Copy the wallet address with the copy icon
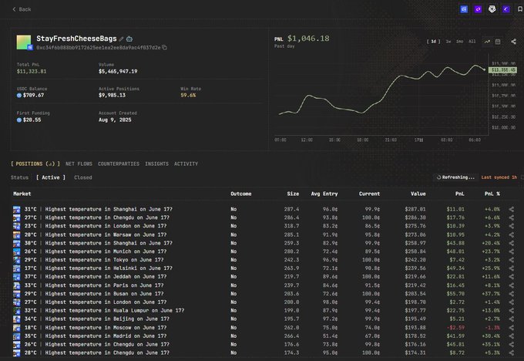Viewport: 524px width, 361px height. point(164,48)
